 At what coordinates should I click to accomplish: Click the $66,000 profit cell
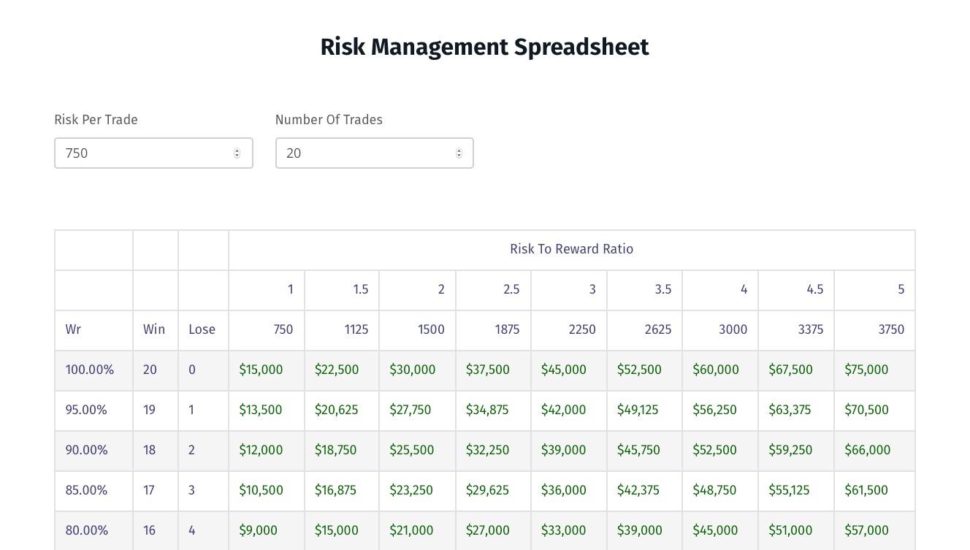867,450
